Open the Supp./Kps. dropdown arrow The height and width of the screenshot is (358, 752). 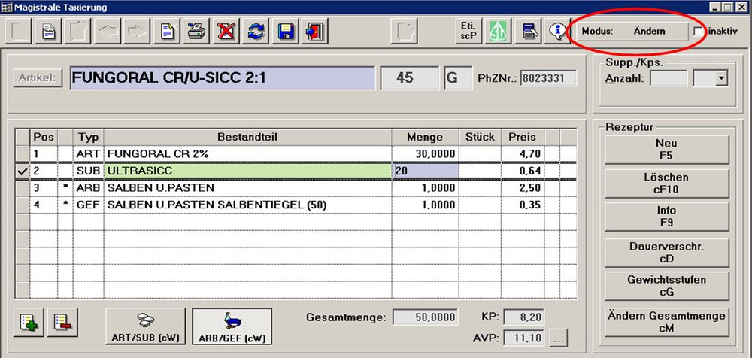pos(722,78)
